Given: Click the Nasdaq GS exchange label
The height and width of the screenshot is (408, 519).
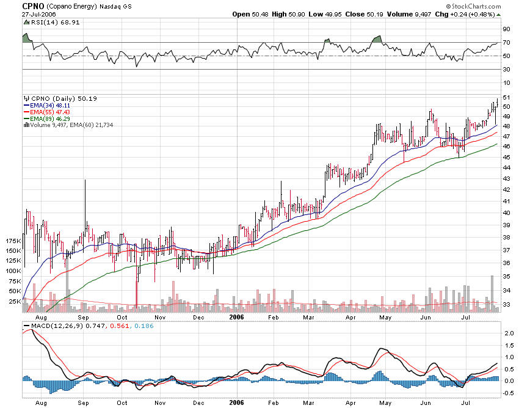Looking at the screenshot, I should [x=115, y=7].
